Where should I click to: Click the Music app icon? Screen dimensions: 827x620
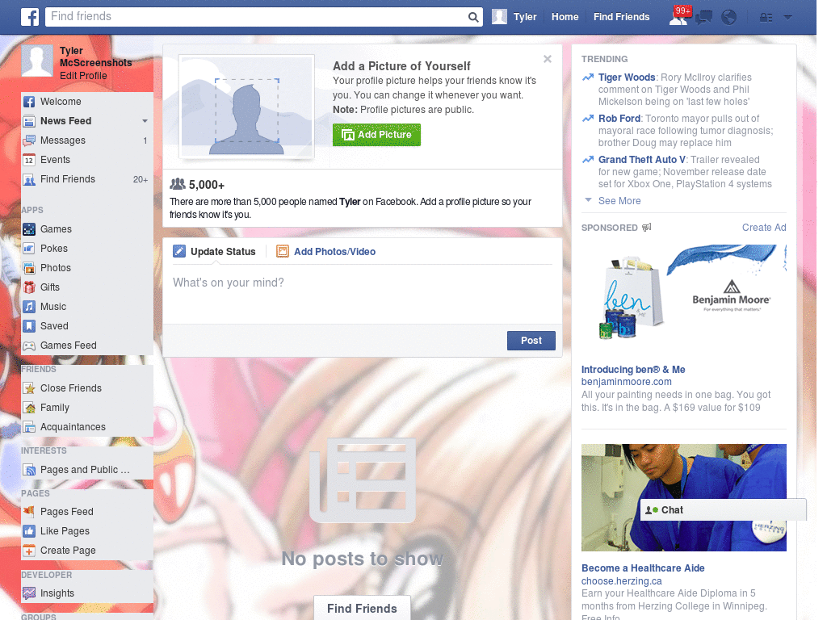point(29,307)
